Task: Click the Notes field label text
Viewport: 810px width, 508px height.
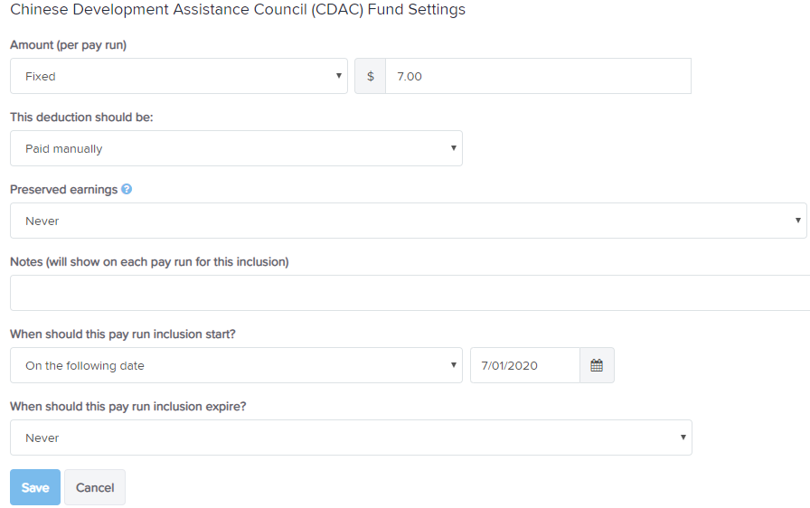Action: 149,262
